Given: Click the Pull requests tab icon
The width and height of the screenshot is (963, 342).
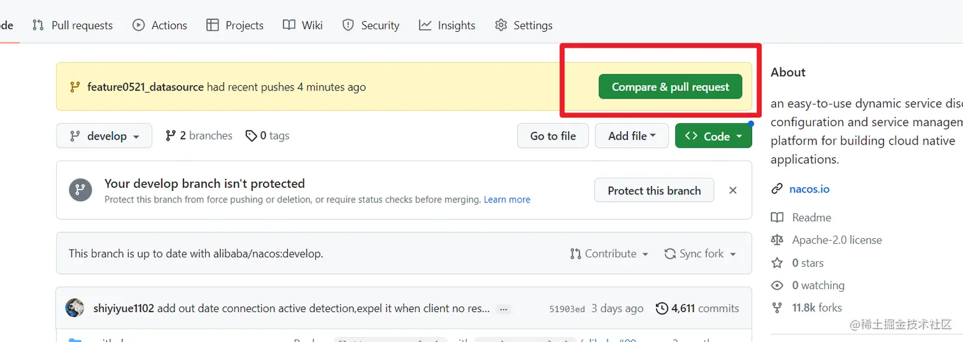Looking at the screenshot, I should click(x=38, y=25).
